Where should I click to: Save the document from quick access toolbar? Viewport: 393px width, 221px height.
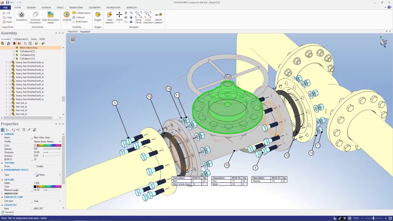[x=7, y=2]
